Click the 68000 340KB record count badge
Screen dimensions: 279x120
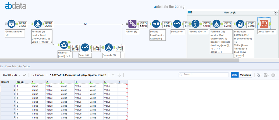pos(23,24)
